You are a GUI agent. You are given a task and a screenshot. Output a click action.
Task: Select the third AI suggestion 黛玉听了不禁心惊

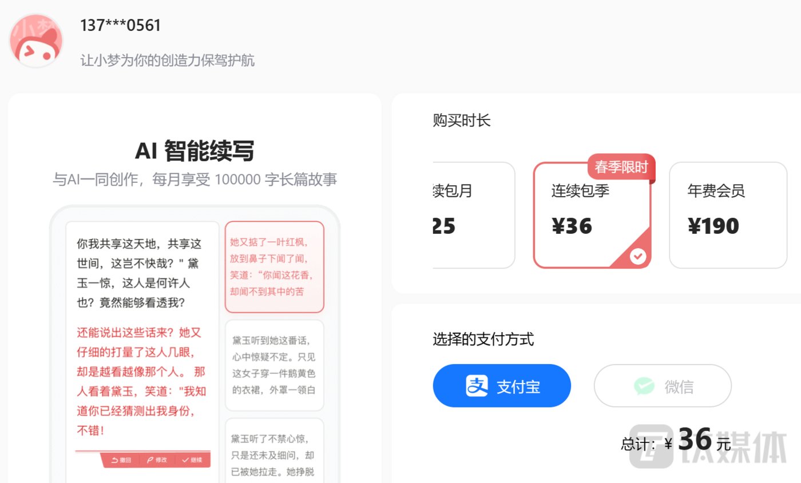coord(275,450)
